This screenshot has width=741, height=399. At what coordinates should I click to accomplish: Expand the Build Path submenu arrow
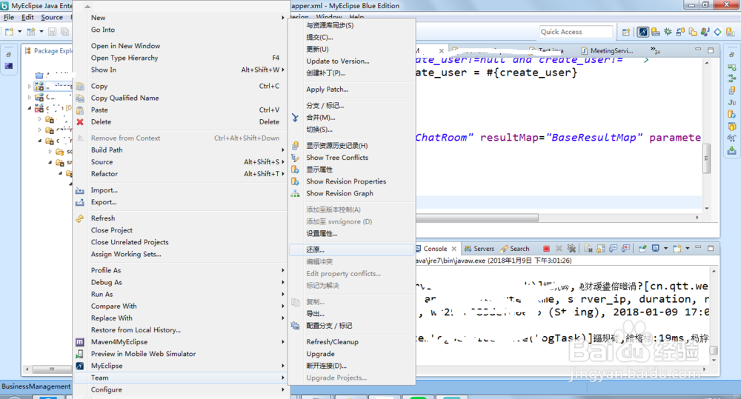tap(283, 150)
